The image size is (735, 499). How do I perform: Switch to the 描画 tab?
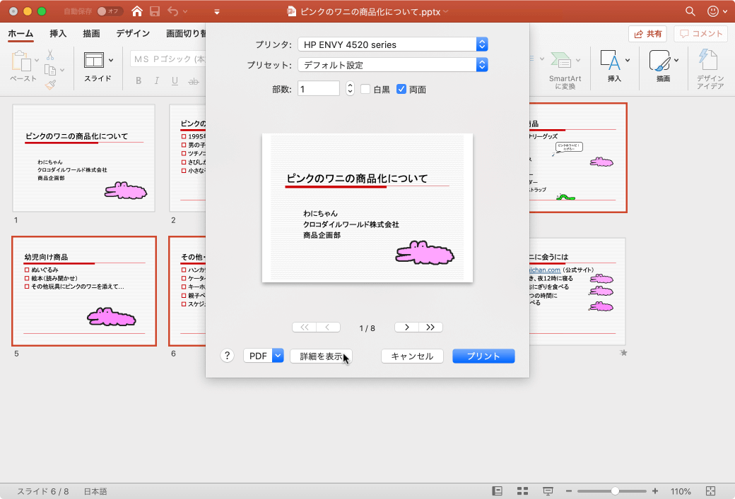[x=91, y=34]
